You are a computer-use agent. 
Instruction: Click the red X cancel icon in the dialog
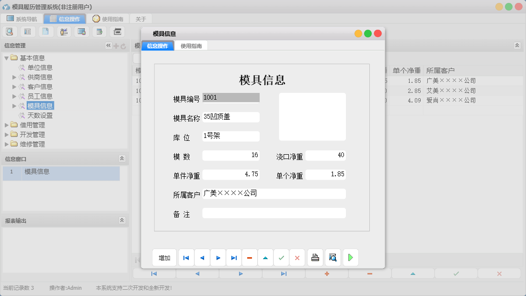[x=297, y=257]
